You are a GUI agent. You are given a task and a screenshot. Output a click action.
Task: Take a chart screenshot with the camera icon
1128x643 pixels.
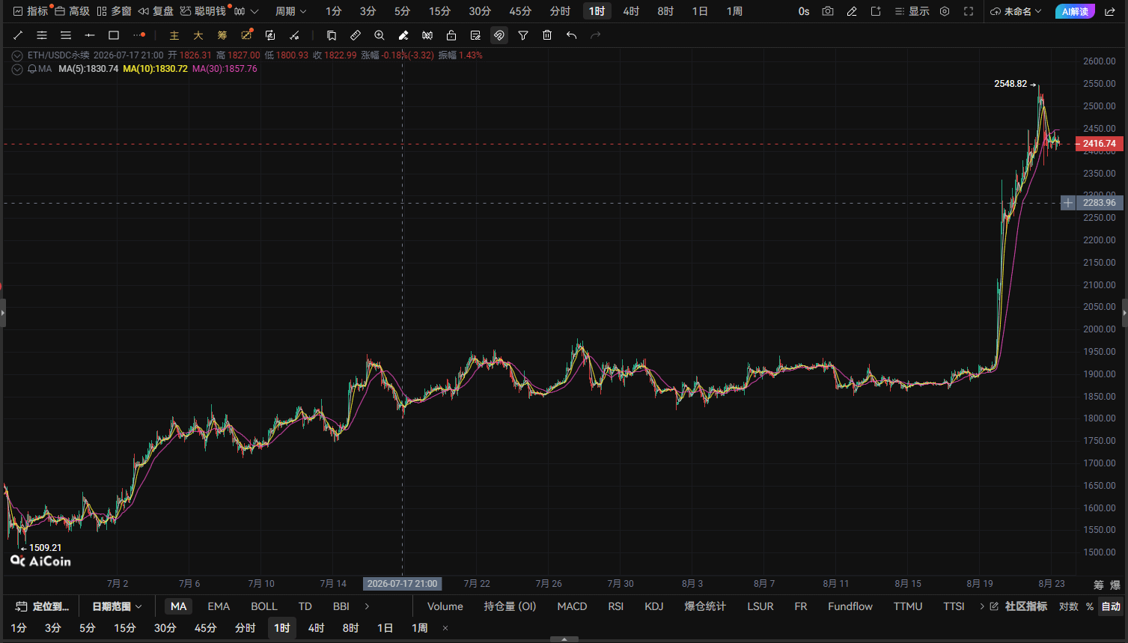point(828,11)
